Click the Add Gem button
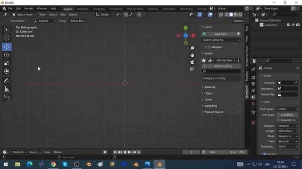 (221, 34)
